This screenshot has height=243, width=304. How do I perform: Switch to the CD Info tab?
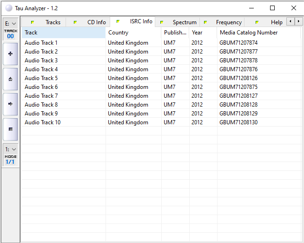coord(88,22)
